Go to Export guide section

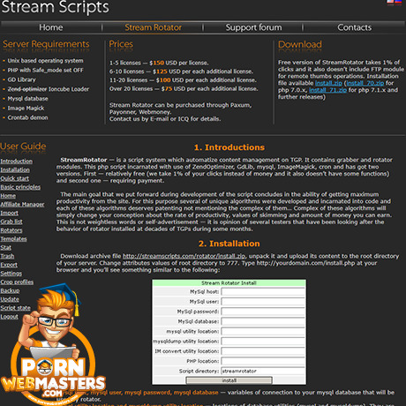tap(9, 265)
